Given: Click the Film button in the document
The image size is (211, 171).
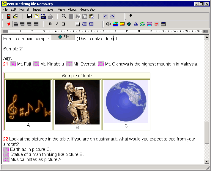Looking at the screenshot, I should (x=63, y=37).
